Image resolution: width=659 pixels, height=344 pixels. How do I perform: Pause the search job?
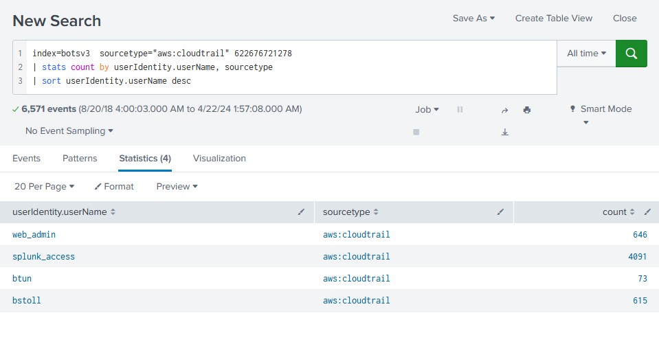click(x=460, y=110)
